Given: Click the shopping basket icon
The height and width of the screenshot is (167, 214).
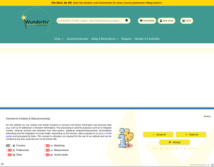Looking at the screenshot, I should 183,21.
